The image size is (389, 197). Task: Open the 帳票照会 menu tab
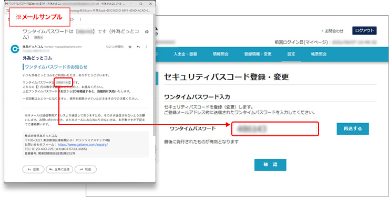click(319, 54)
